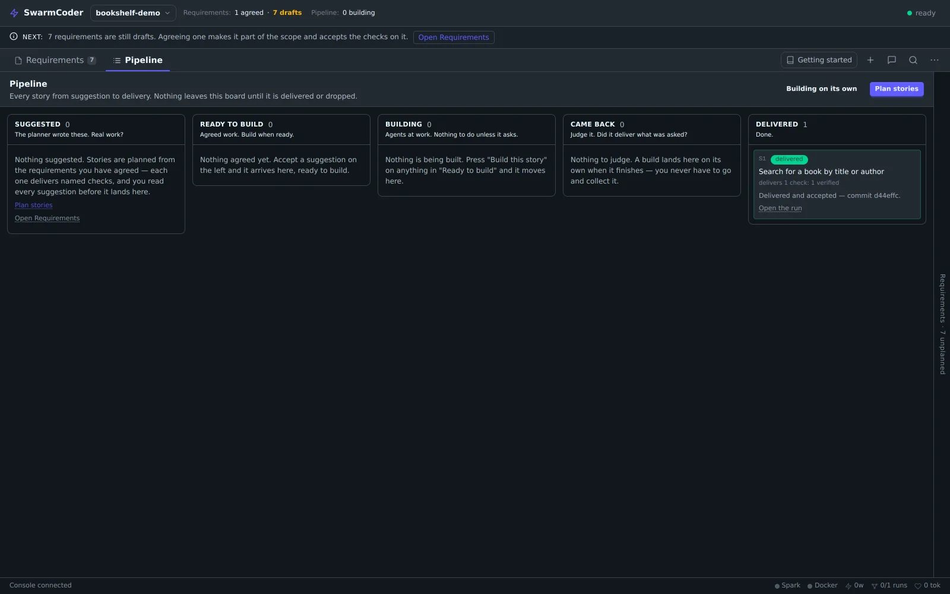Click the SwarmCoder lightning logo icon

(x=14, y=13)
